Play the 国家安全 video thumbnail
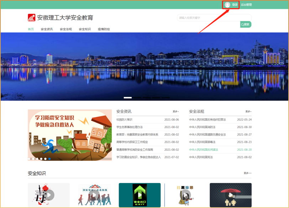 coord(94,195)
